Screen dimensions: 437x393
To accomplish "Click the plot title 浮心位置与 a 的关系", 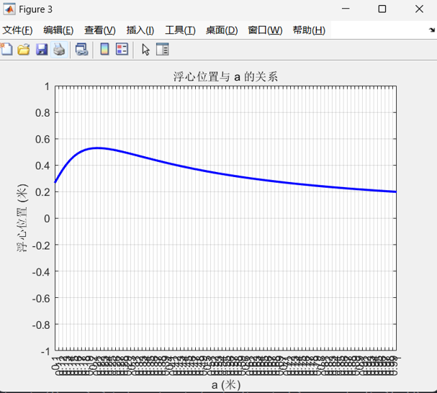I will 225,77.
